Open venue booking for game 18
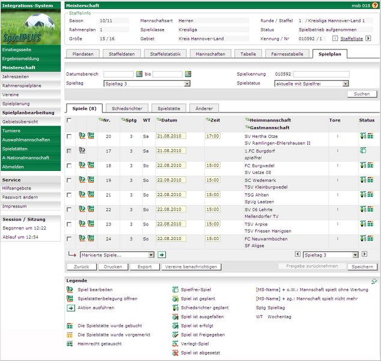The image size is (381, 361). [91, 165]
